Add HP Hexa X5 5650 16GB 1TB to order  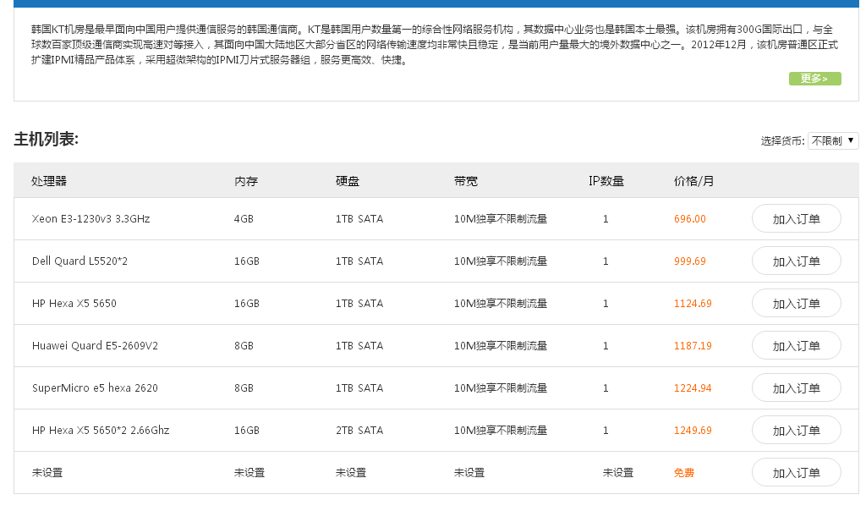pyautogui.click(x=797, y=303)
